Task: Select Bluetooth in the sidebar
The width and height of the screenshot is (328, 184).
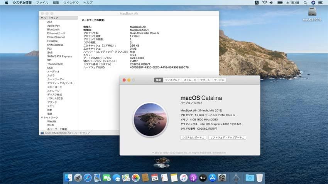Action: (x=53, y=30)
